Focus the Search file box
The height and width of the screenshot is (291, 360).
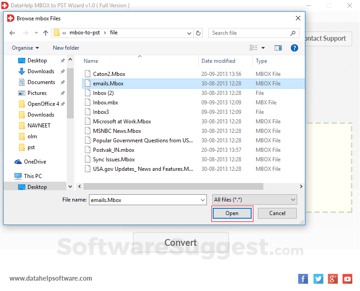tap(253, 33)
